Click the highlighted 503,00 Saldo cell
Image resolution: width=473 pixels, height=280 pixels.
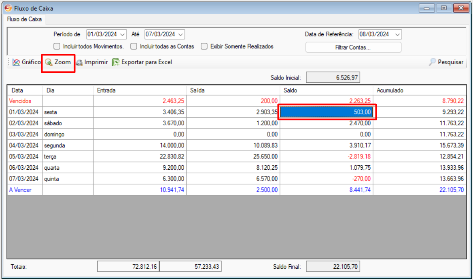(x=327, y=112)
